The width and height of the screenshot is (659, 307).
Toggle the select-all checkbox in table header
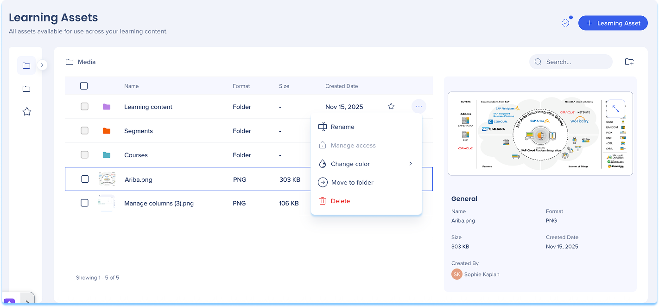(x=84, y=86)
